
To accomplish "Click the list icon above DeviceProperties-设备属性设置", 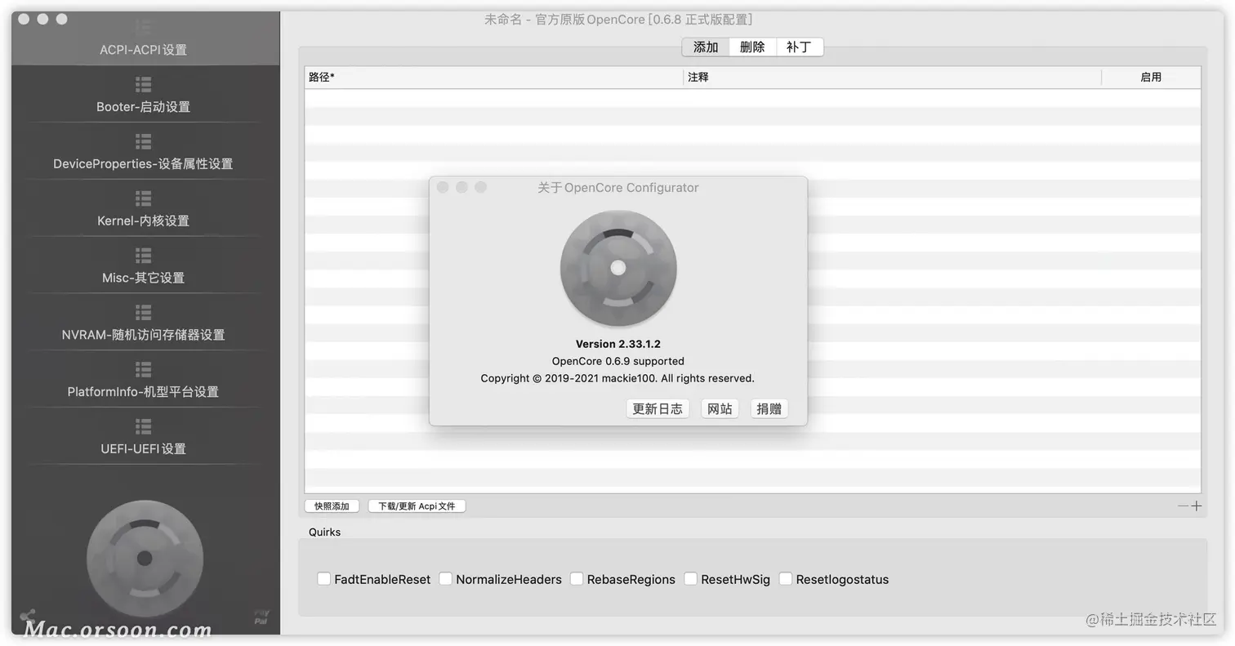I will 144,141.
